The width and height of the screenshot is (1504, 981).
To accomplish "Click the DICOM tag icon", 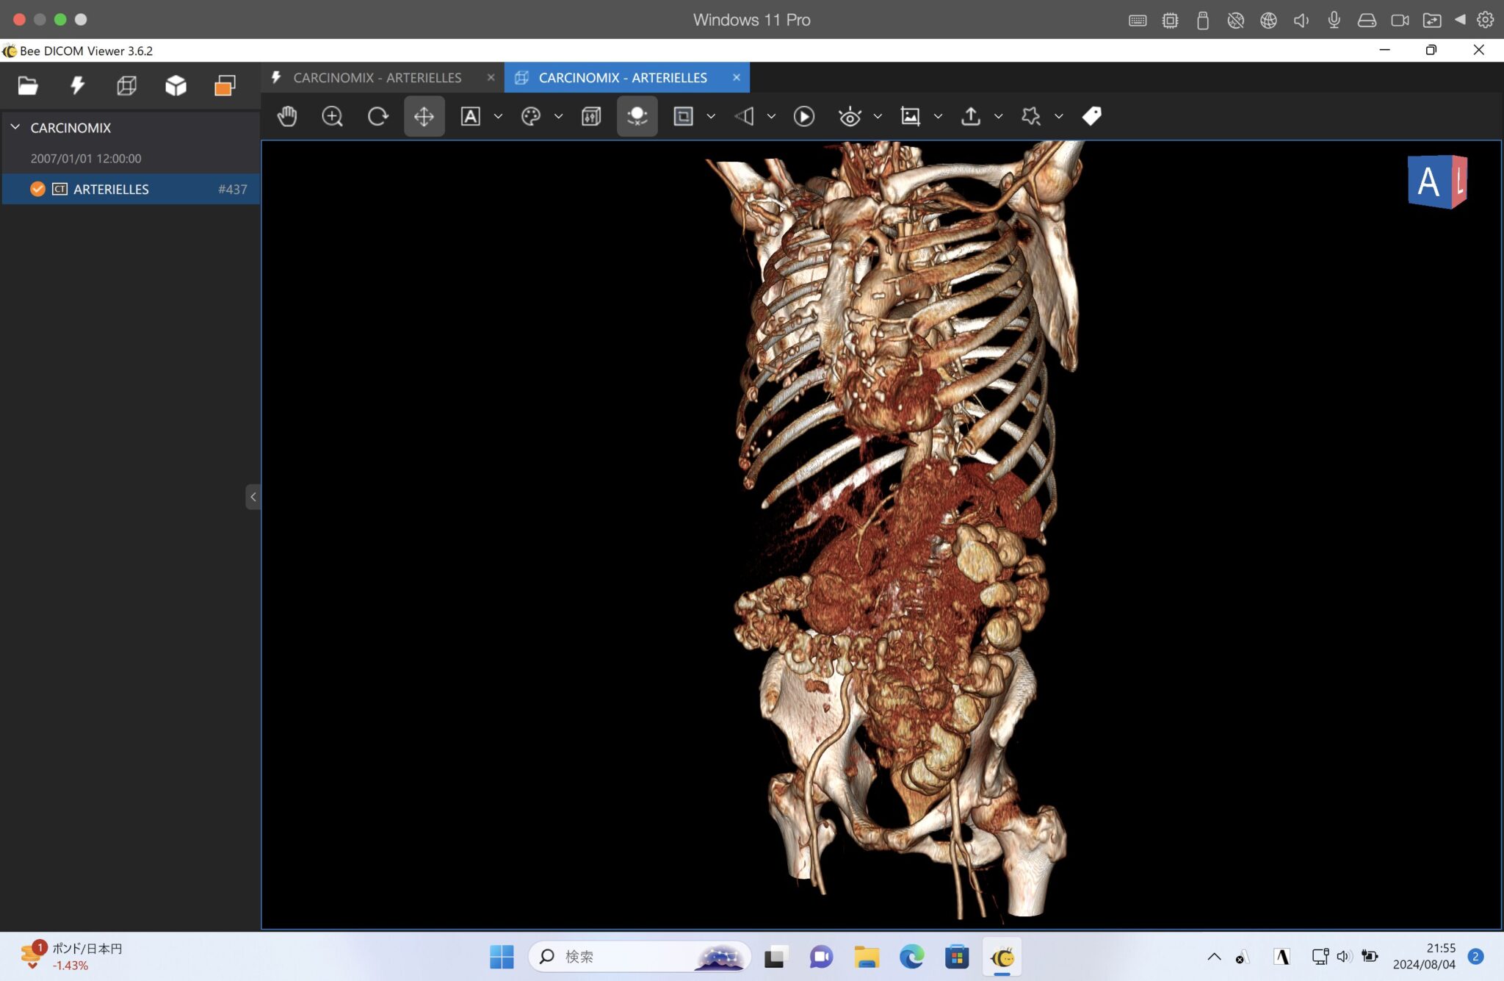I will (1091, 116).
